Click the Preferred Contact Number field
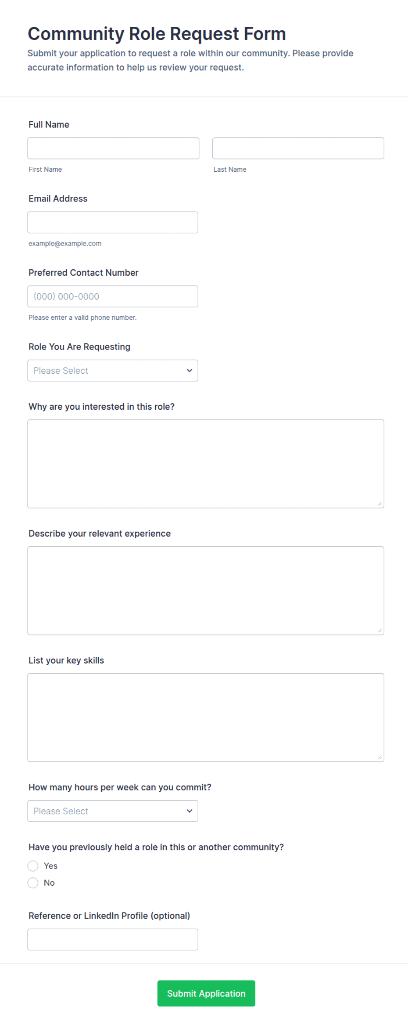 tap(113, 296)
